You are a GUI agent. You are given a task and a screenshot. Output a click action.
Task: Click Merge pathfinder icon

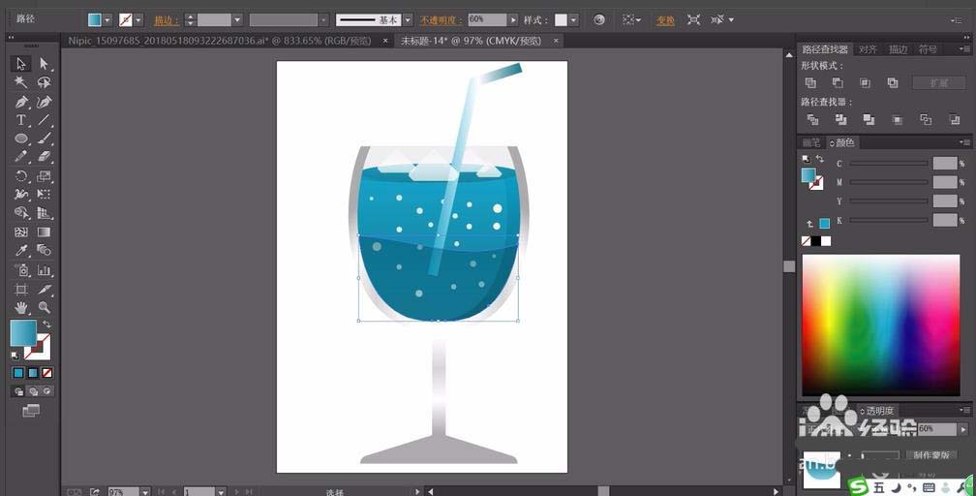click(869, 119)
